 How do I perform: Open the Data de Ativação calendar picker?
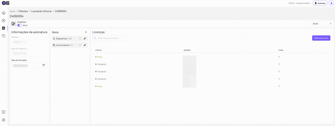click(x=44, y=65)
